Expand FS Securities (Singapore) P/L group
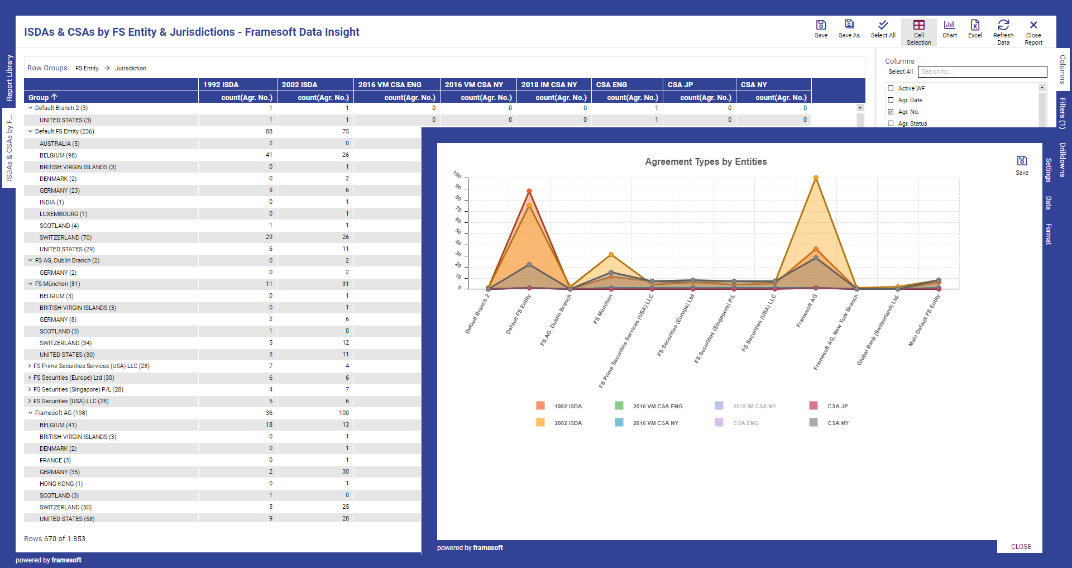The image size is (1072, 568). click(30, 389)
